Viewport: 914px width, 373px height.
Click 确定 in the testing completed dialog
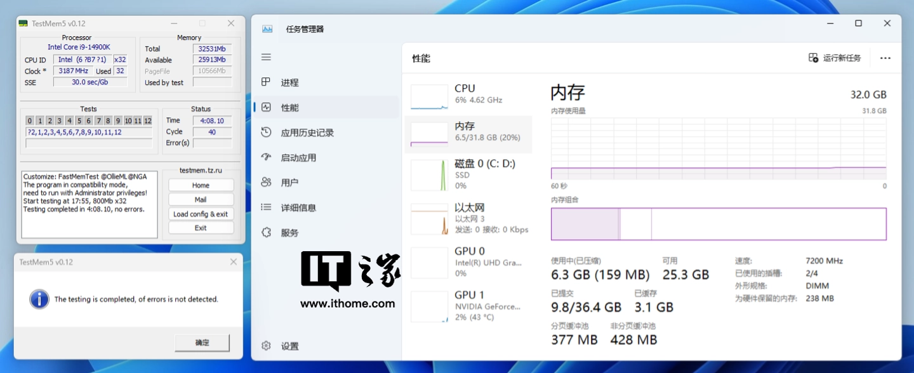202,343
